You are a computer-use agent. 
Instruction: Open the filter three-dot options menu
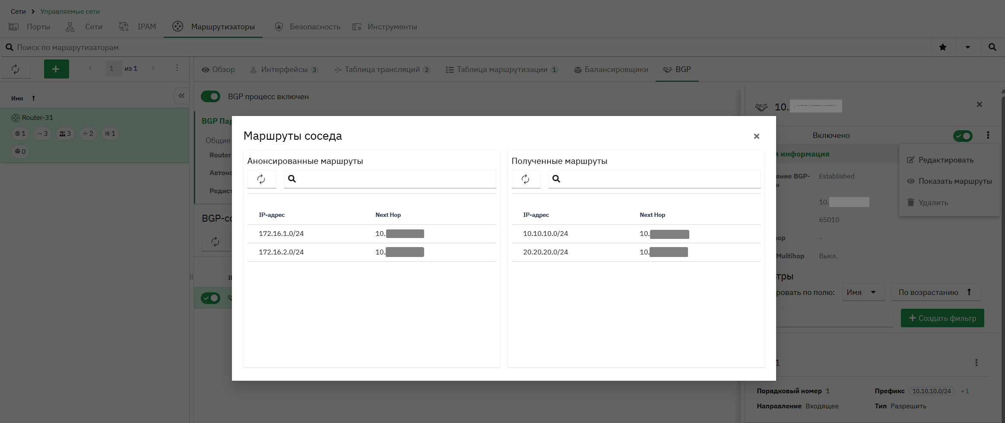coord(976,363)
